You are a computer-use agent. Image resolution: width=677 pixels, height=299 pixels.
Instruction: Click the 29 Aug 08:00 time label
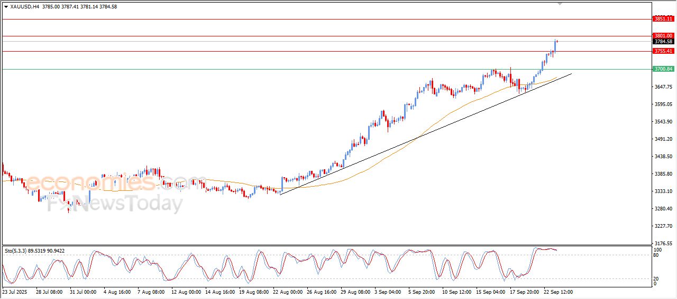click(355, 291)
